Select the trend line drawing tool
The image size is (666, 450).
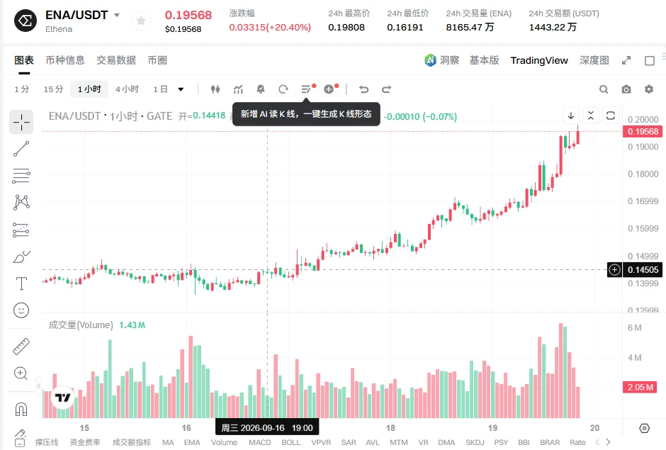21,149
